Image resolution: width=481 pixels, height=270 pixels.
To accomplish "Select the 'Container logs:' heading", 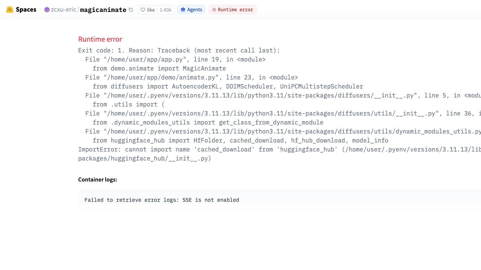I will pyautogui.click(x=98, y=180).
